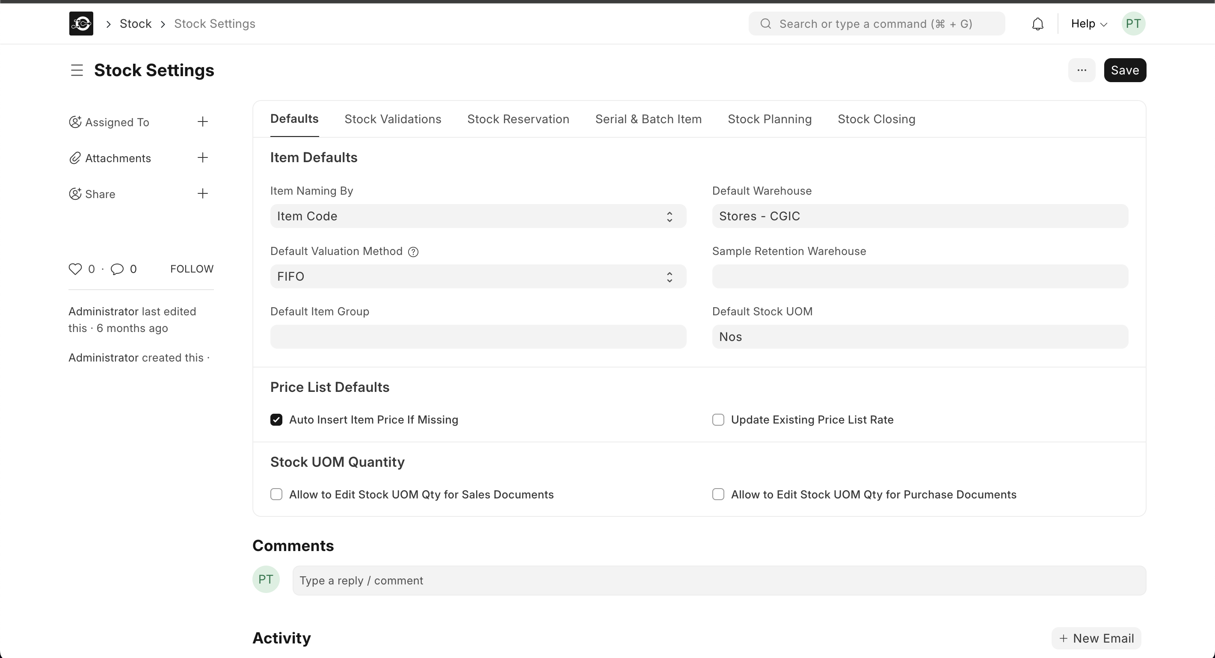
Task: Click the New Email button
Action: point(1096,638)
